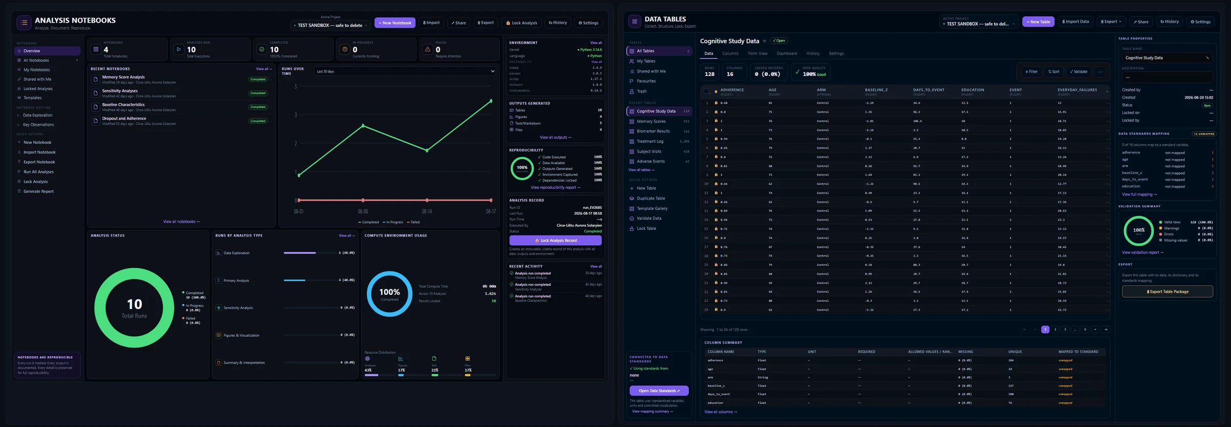This screenshot has height=427, width=1231.
Task: Open the Analysis Notebooks hamburger menu icon
Action: pyautogui.click(x=24, y=23)
